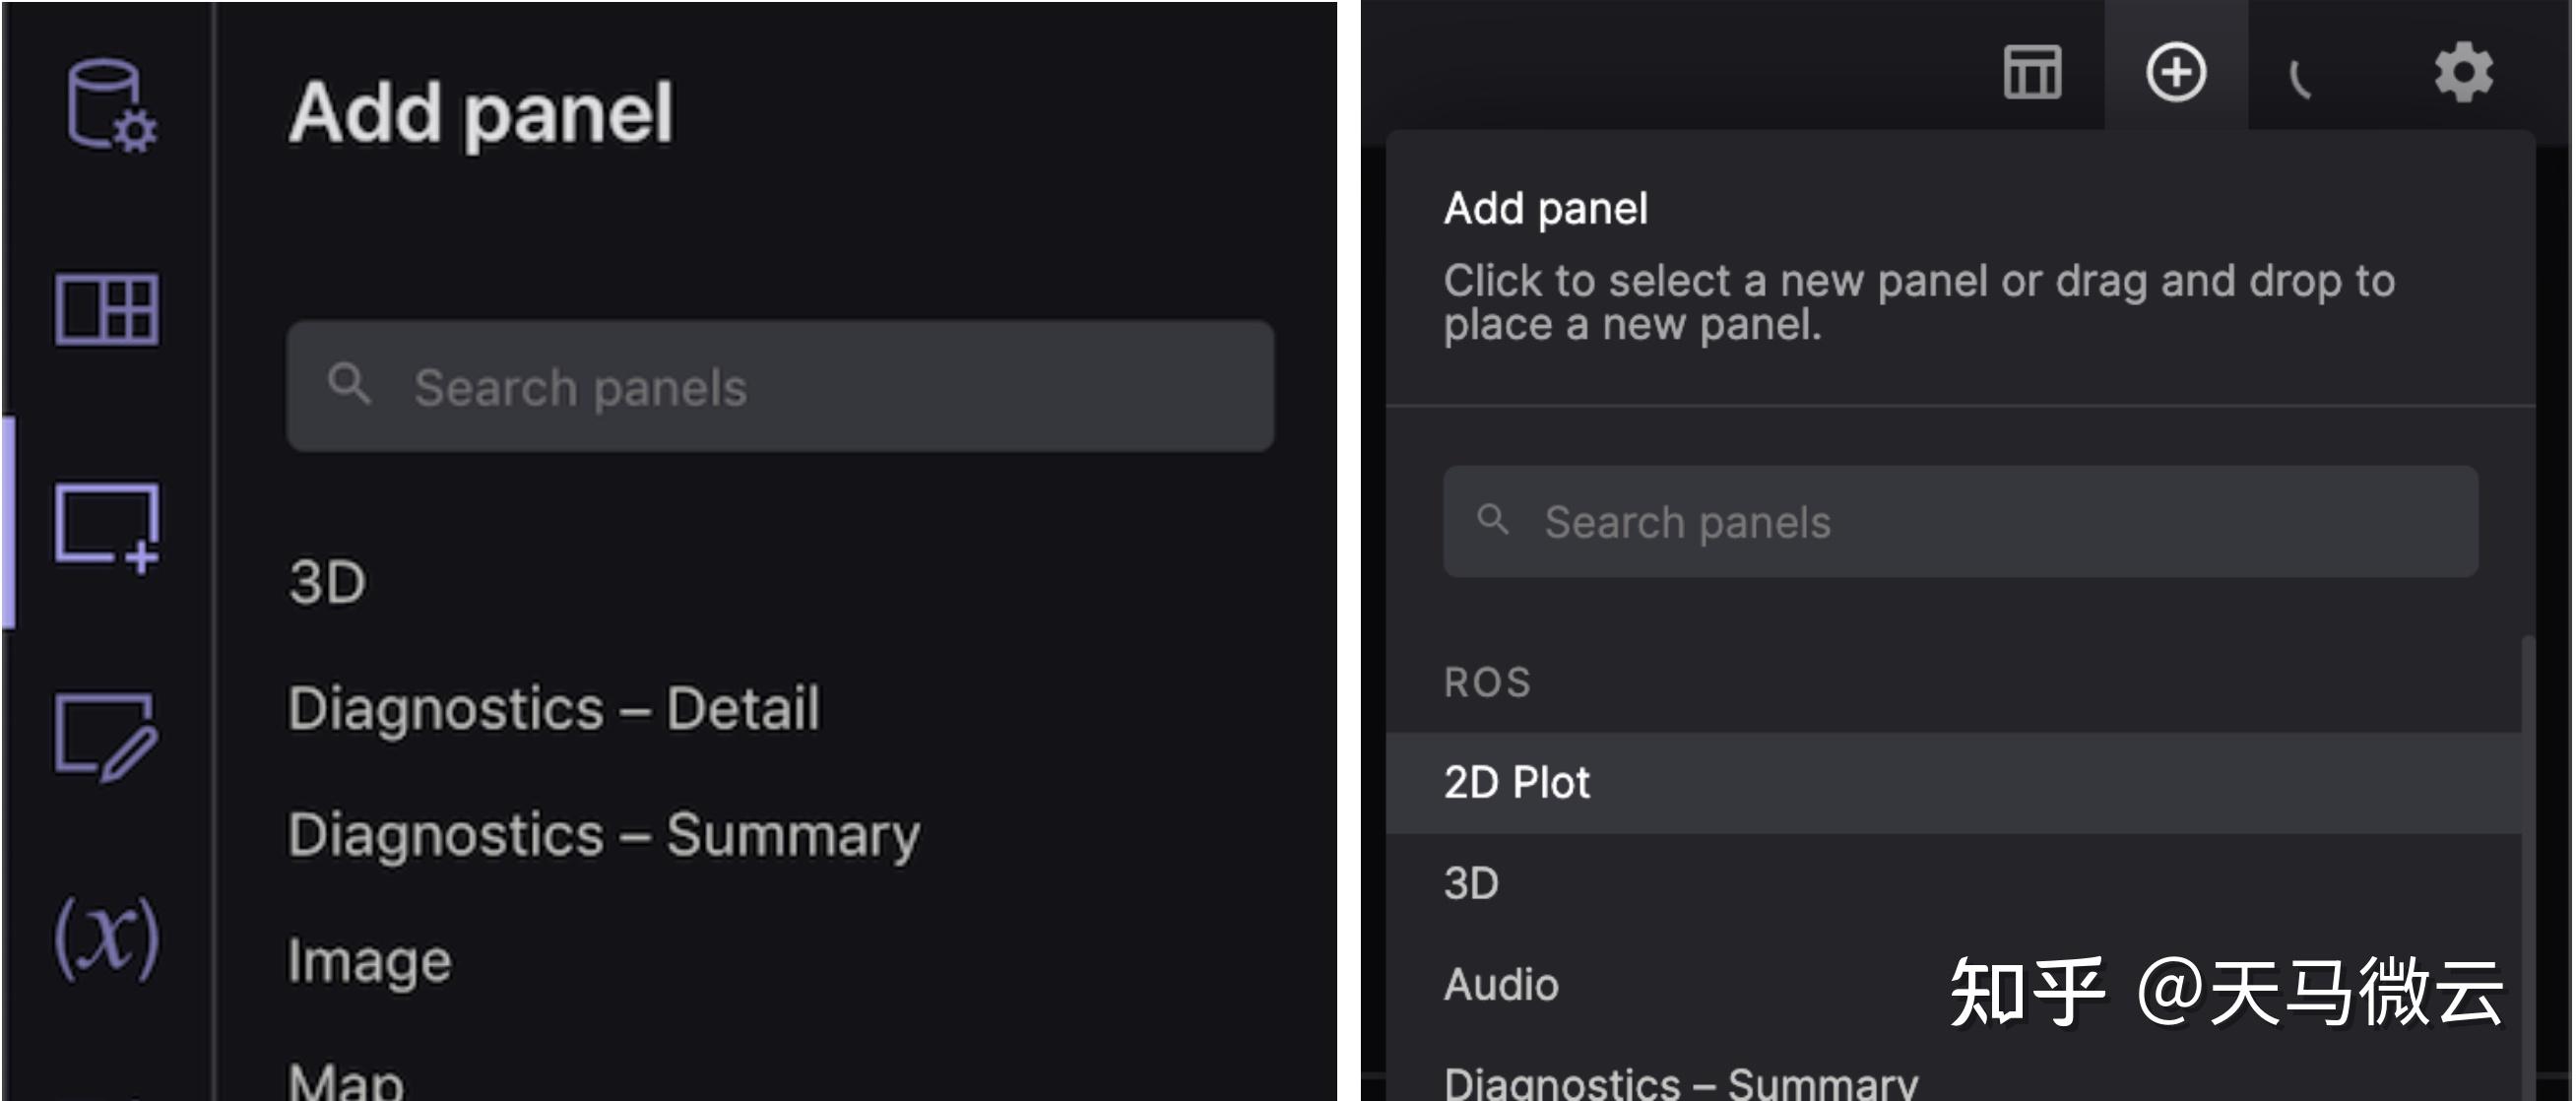Select the highlighted 2D Plot panel

click(1517, 782)
